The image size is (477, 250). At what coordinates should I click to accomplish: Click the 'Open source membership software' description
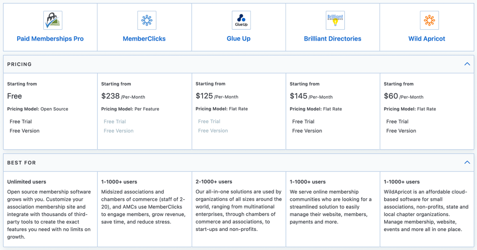pos(49,214)
